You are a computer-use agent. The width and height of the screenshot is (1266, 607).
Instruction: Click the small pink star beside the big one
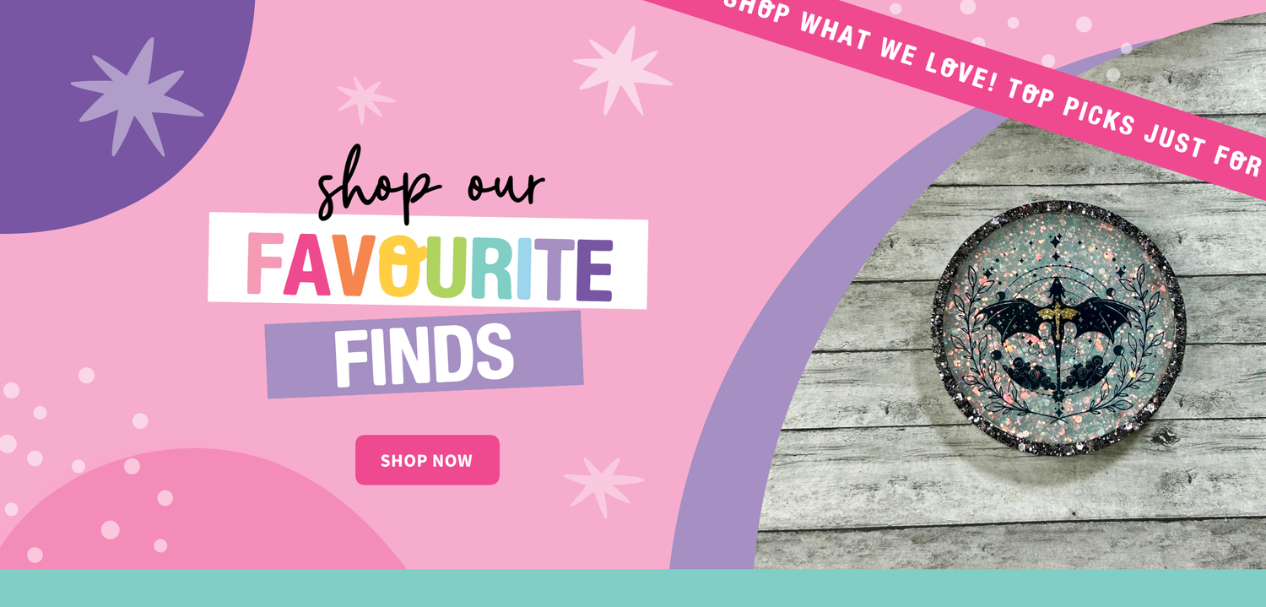click(x=365, y=100)
